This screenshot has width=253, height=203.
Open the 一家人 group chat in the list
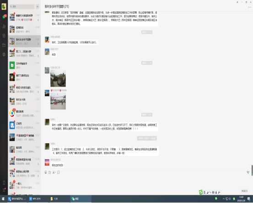pos(24,185)
